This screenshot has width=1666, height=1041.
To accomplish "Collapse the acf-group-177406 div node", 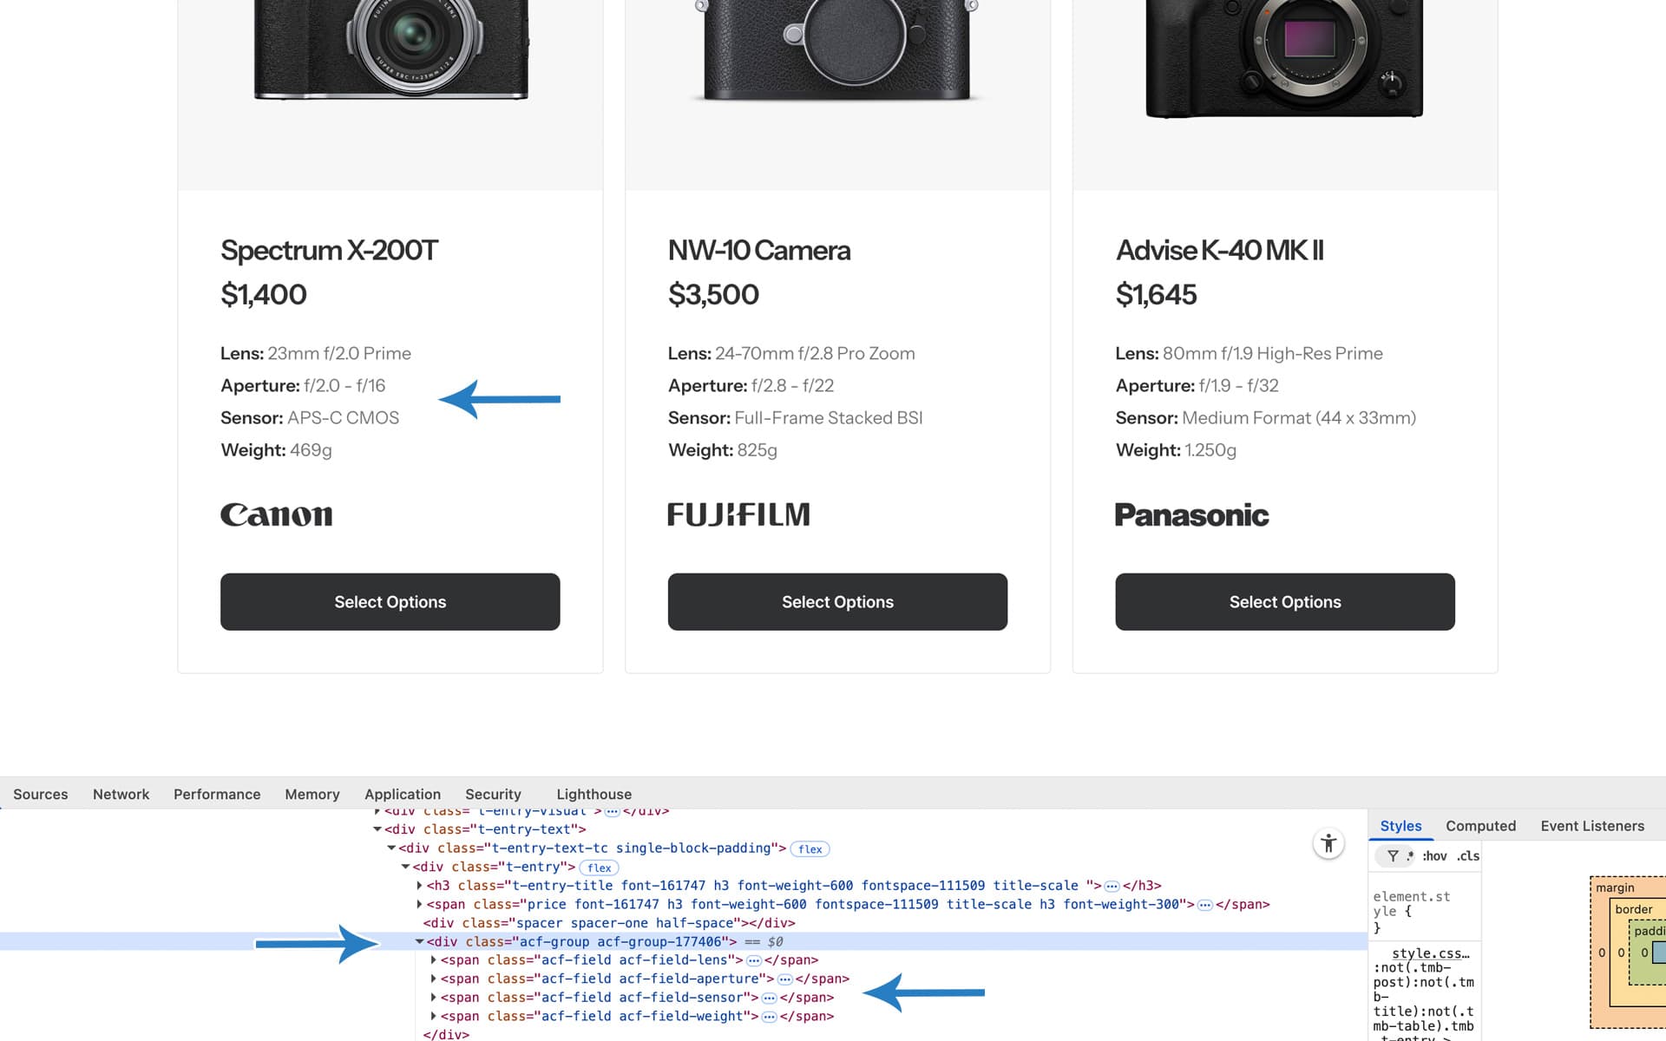I will 419,942.
